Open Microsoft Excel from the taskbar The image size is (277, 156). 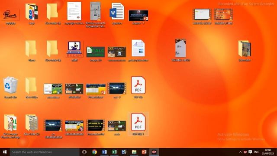[x=114, y=152]
